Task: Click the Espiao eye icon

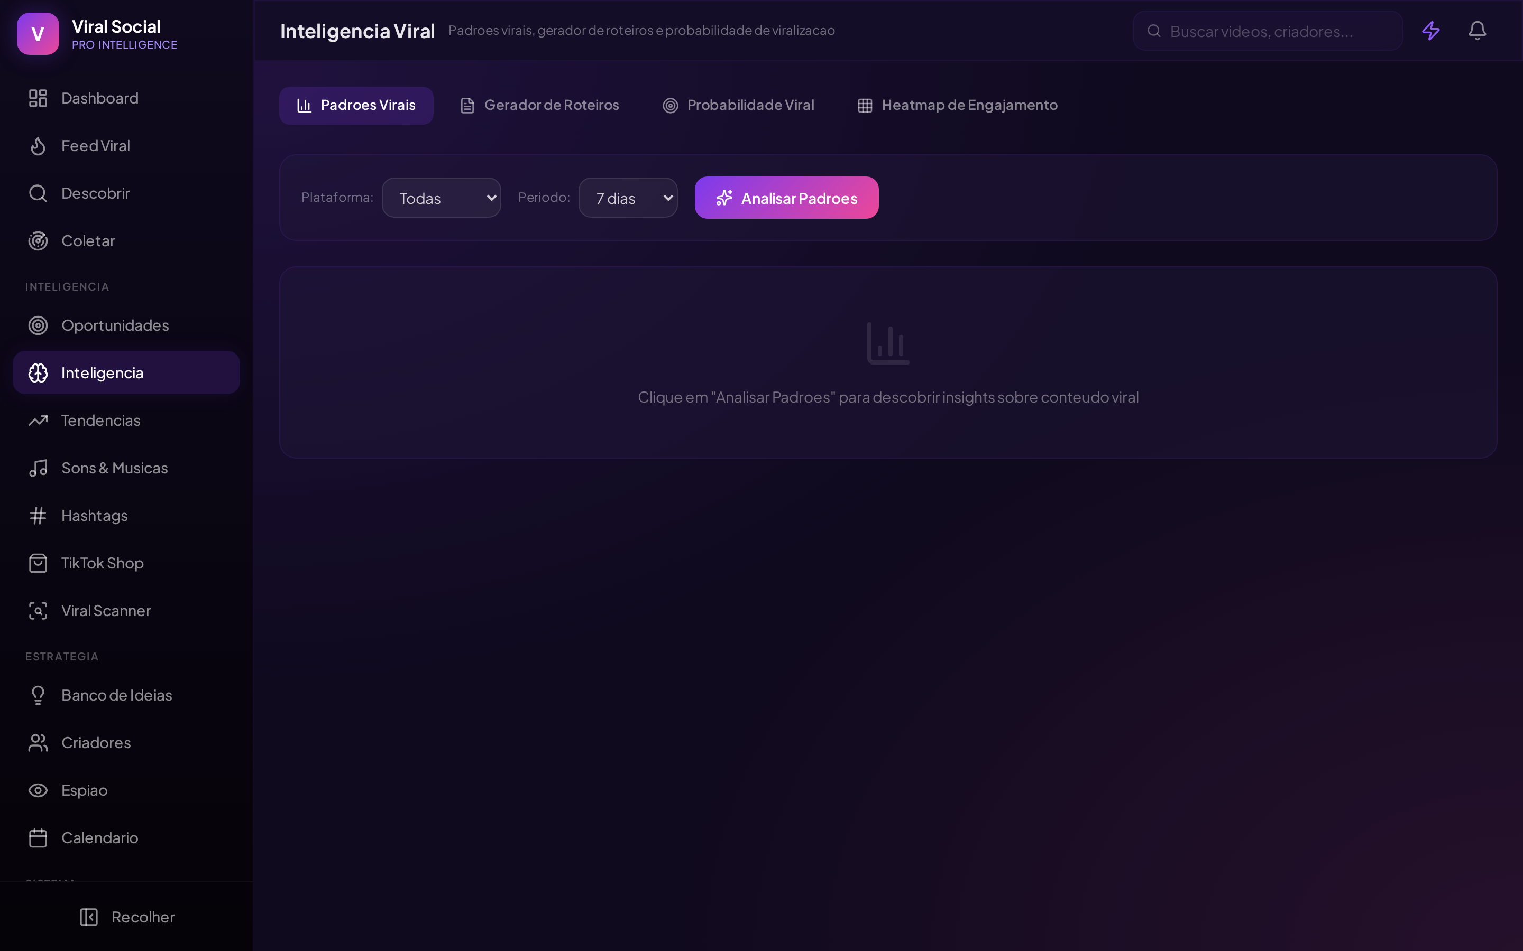Action: point(38,790)
